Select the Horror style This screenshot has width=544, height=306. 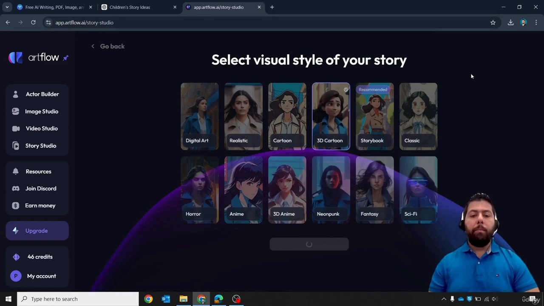(200, 190)
